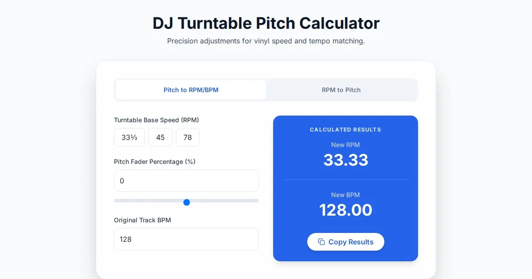Viewport: 532px width, 279px height.
Task: Click the Original Track BPM label
Action: click(x=142, y=220)
